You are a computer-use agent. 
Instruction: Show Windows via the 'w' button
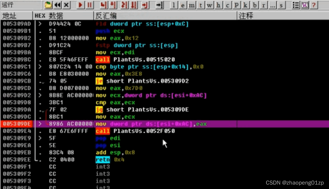(209, 5)
